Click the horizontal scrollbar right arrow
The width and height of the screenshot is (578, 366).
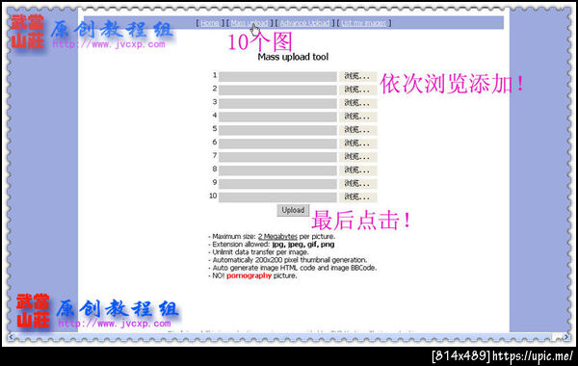(x=566, y=336)
